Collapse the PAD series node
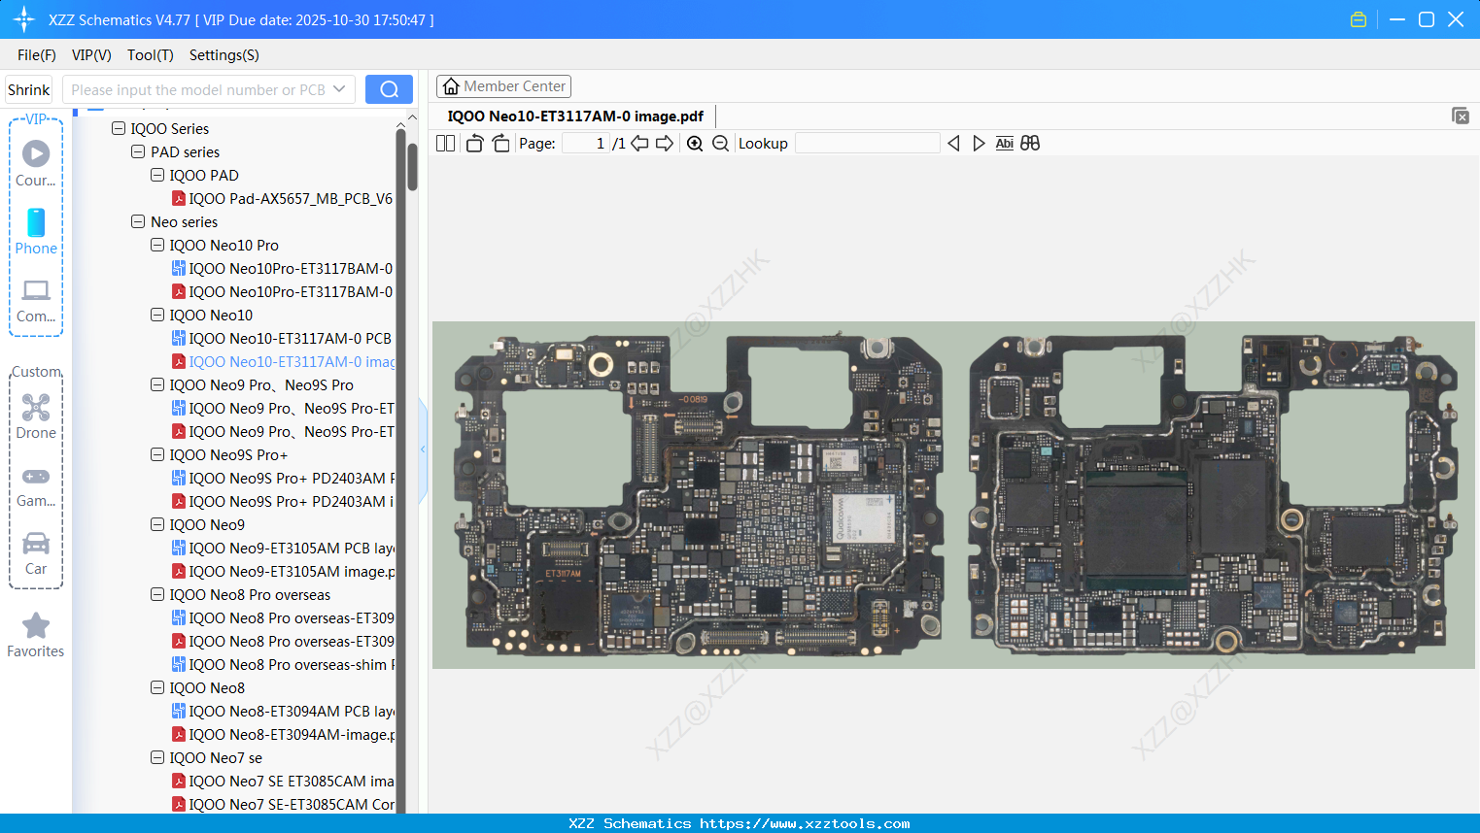 pyautogui.click(x=138, y=151)
